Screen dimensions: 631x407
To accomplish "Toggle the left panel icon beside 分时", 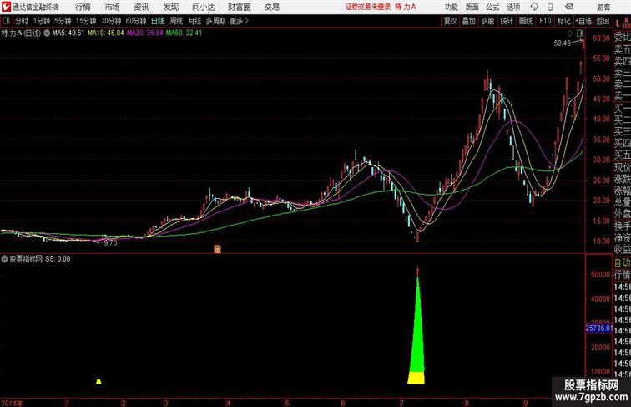I will coord(6,21).
